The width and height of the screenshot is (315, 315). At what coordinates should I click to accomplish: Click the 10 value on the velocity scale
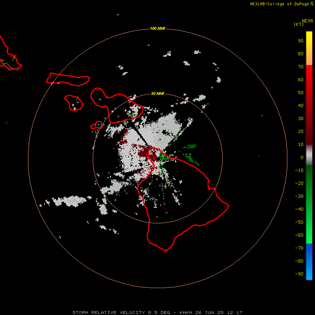(x=301, y=145)
